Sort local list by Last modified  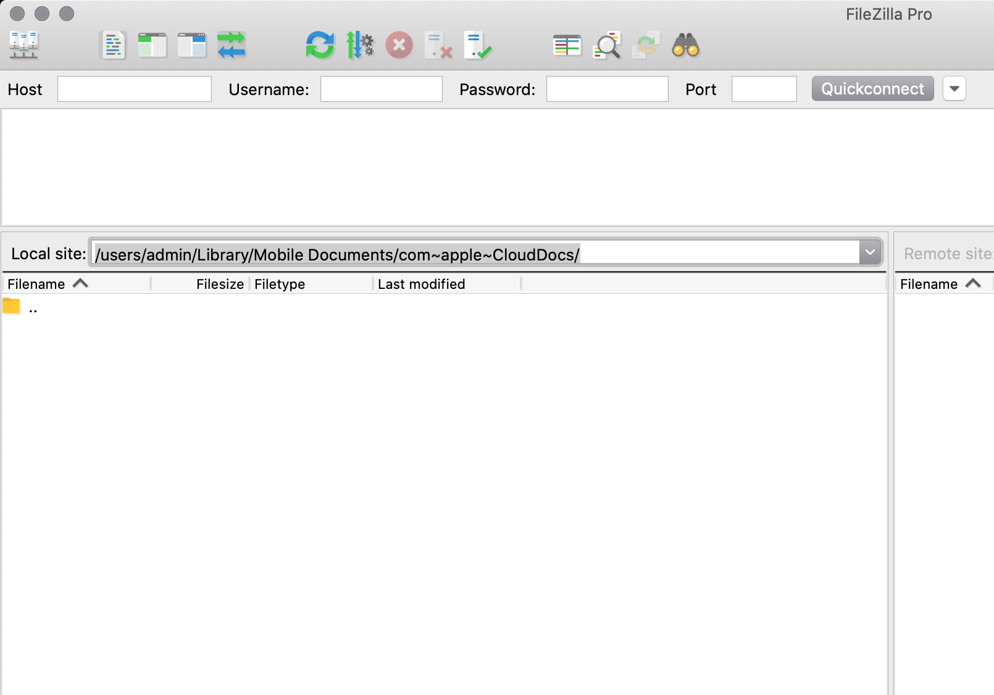pos(447,284)
